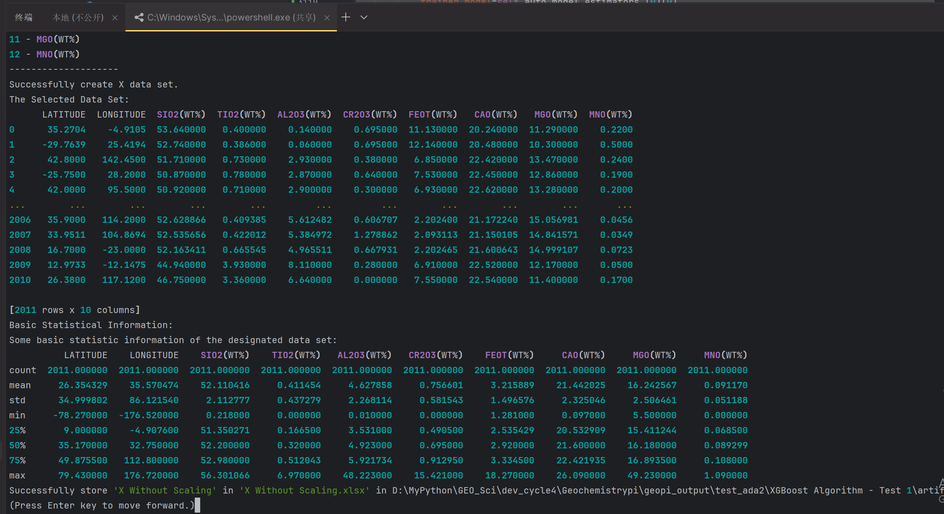Click 'Successfully create X data set.' line

coord(93,84)
